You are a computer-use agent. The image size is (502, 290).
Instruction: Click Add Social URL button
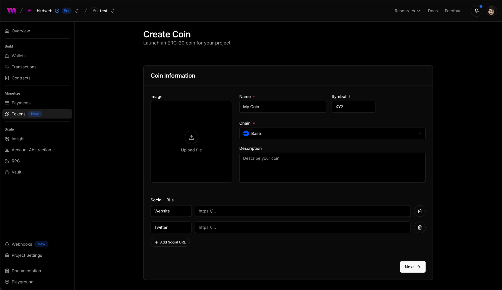(170, 242)
